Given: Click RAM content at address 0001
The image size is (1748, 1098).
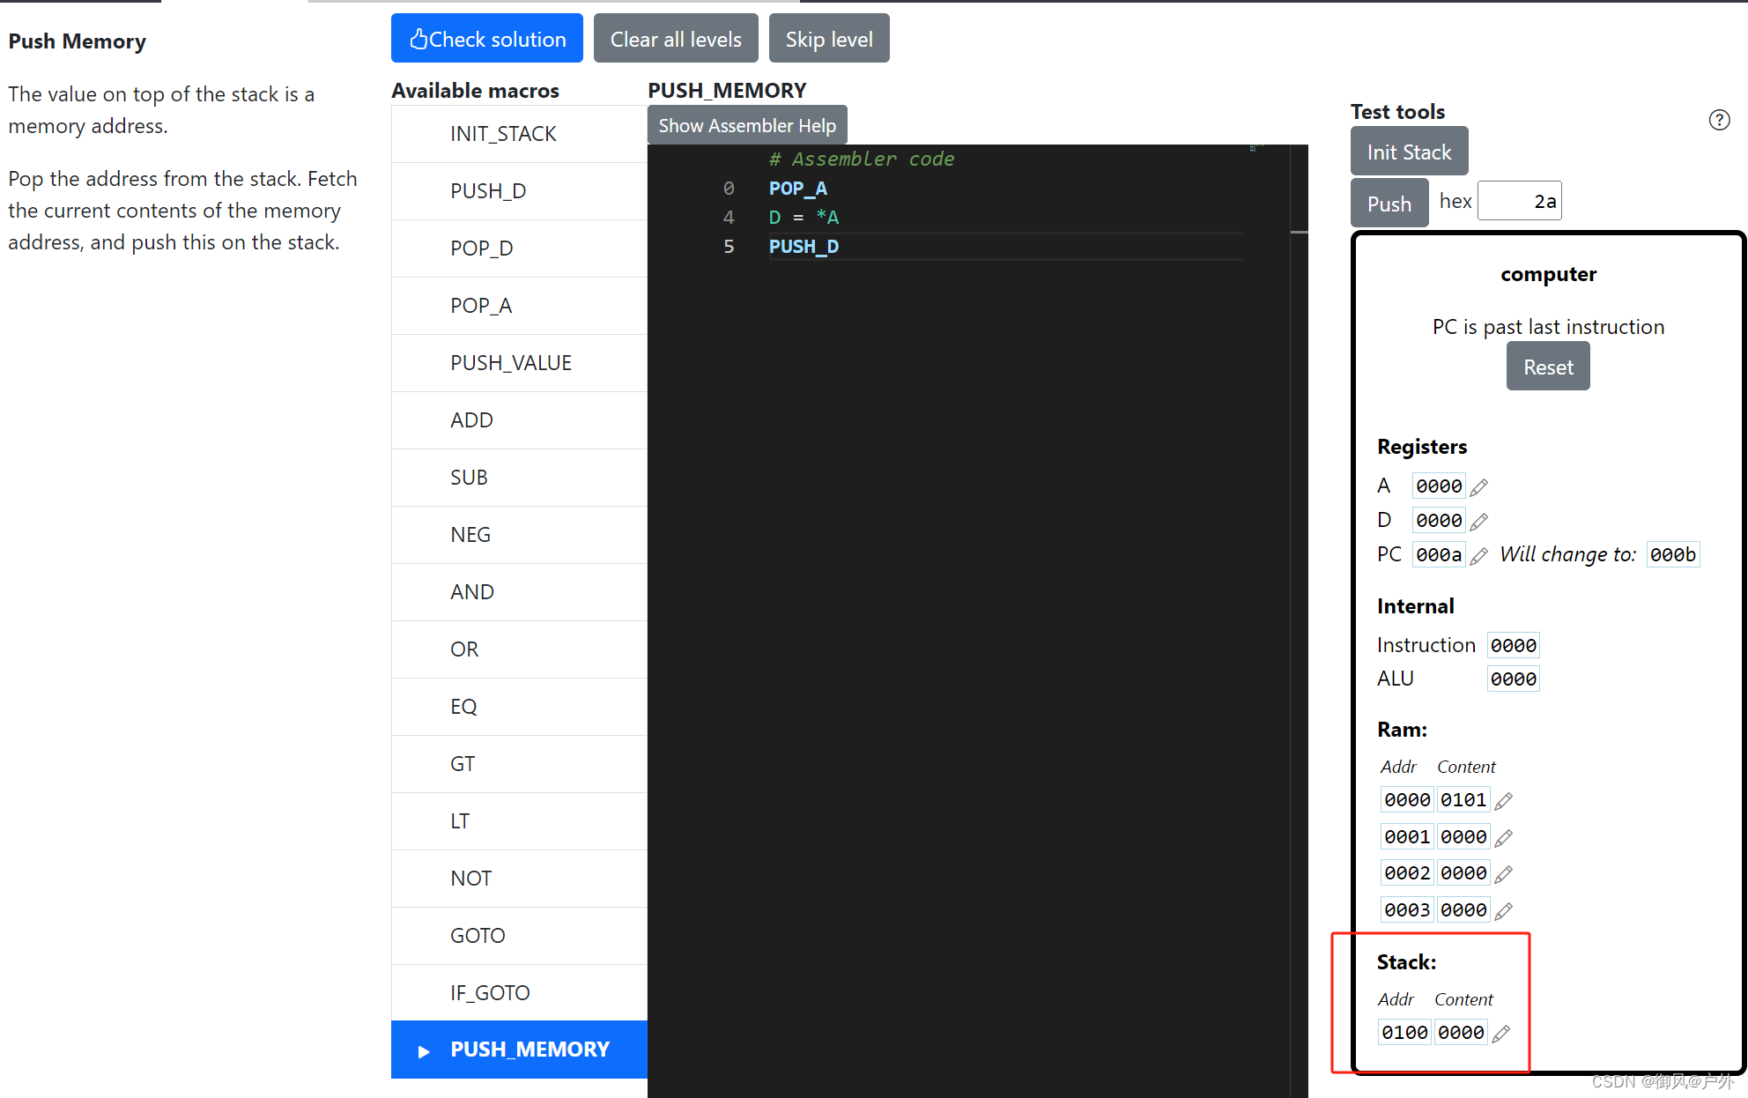Looking at the screenshot, I should click(1463, 837).
